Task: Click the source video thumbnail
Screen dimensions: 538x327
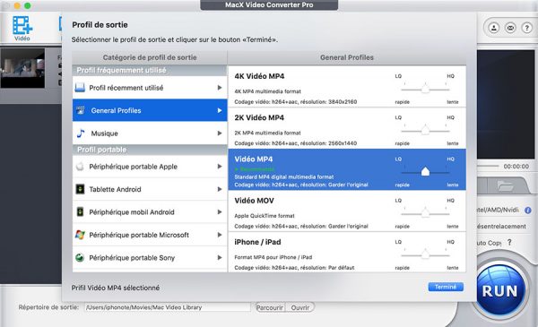Action: [22, 68]
